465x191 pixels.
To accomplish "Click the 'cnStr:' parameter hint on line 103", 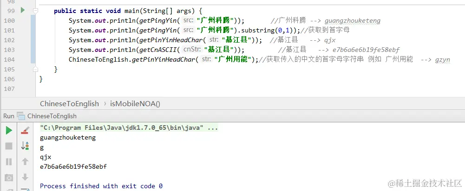I will coord(191,49).
